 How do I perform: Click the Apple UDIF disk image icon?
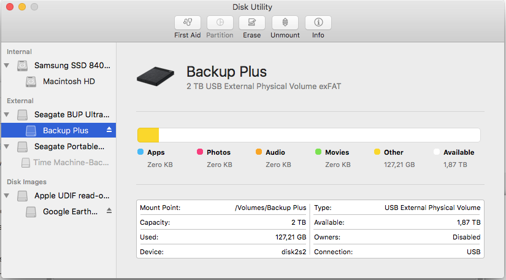[x=22, y=196]
